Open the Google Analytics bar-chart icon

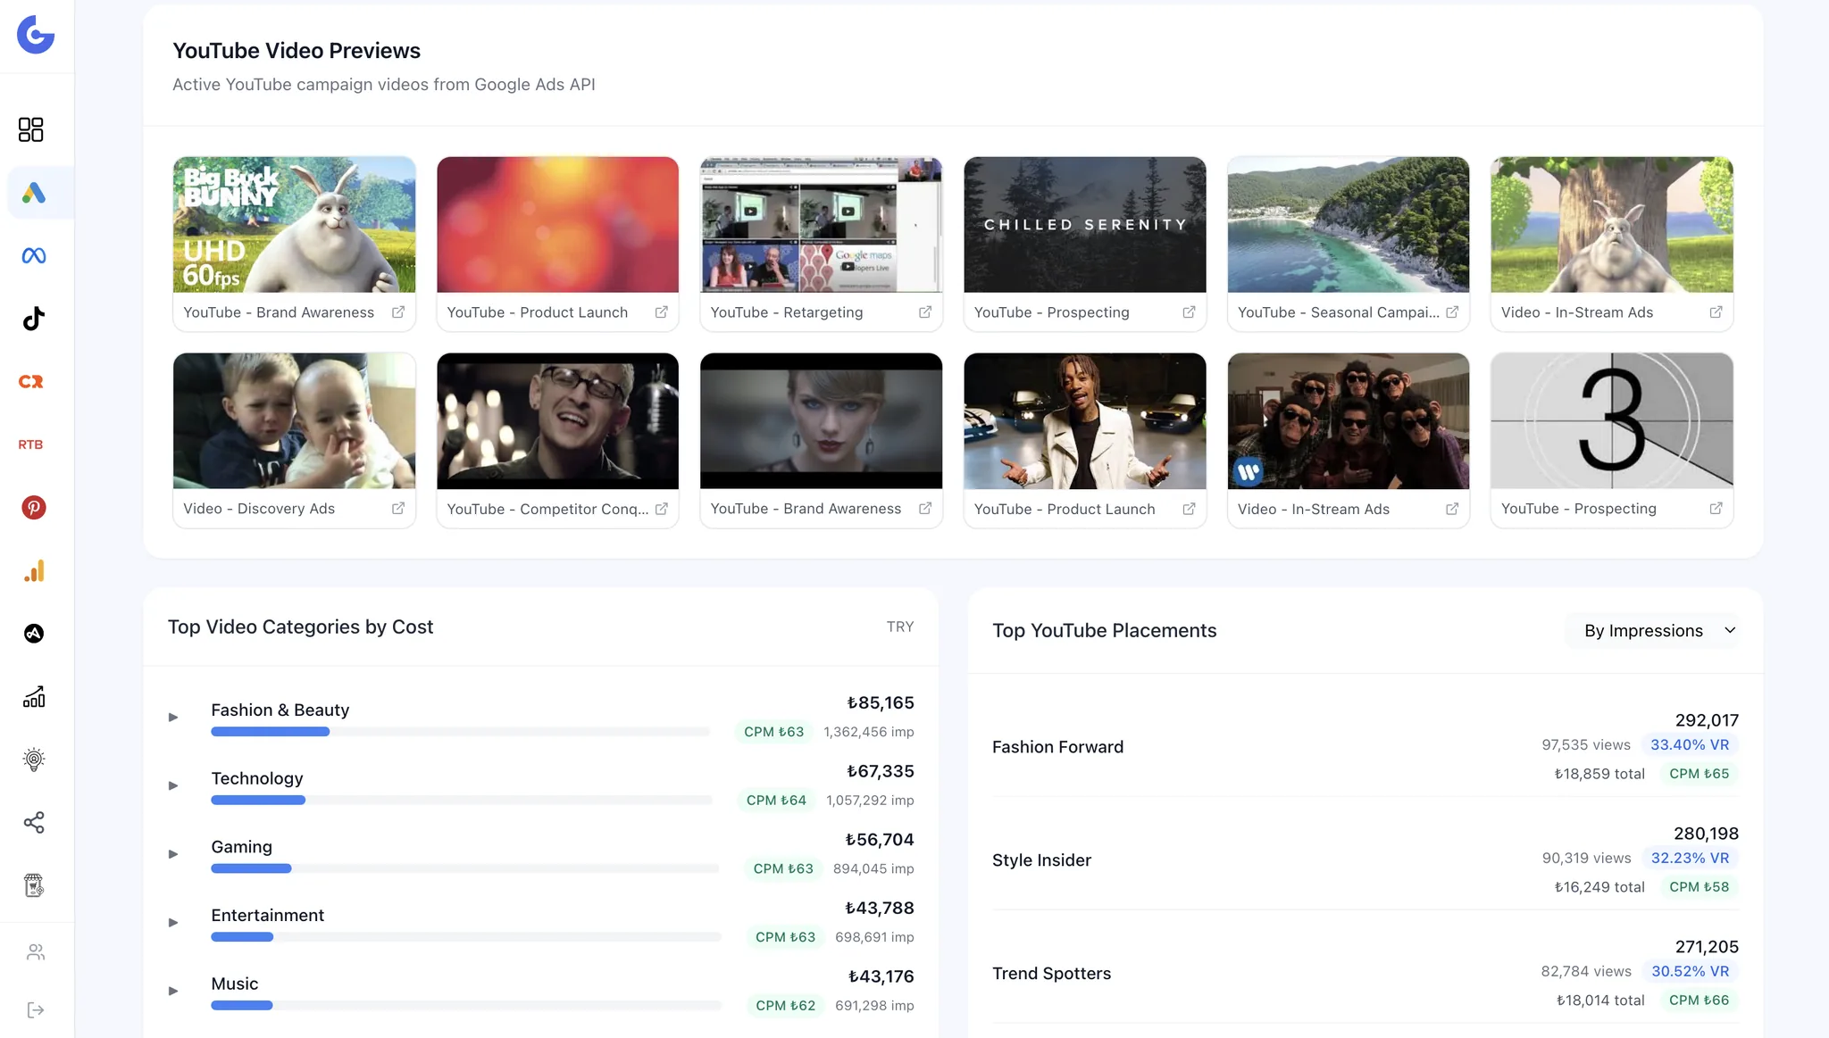(x=34, y=570)
